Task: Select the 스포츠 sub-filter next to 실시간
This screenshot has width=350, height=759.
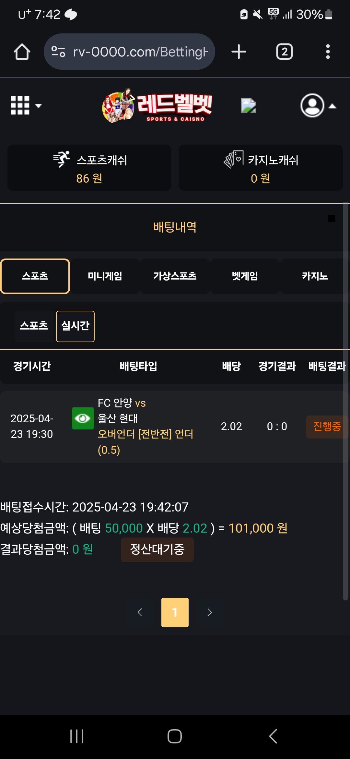Action: pos(34,326)
